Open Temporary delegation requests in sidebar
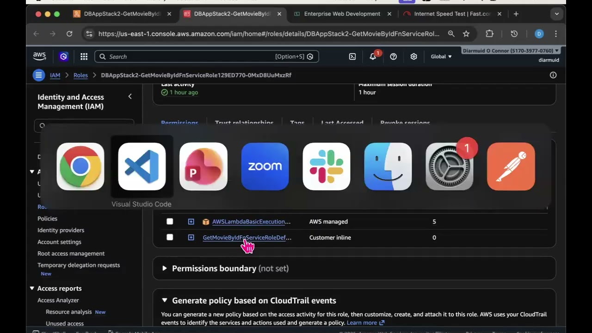 coord(79,265)
